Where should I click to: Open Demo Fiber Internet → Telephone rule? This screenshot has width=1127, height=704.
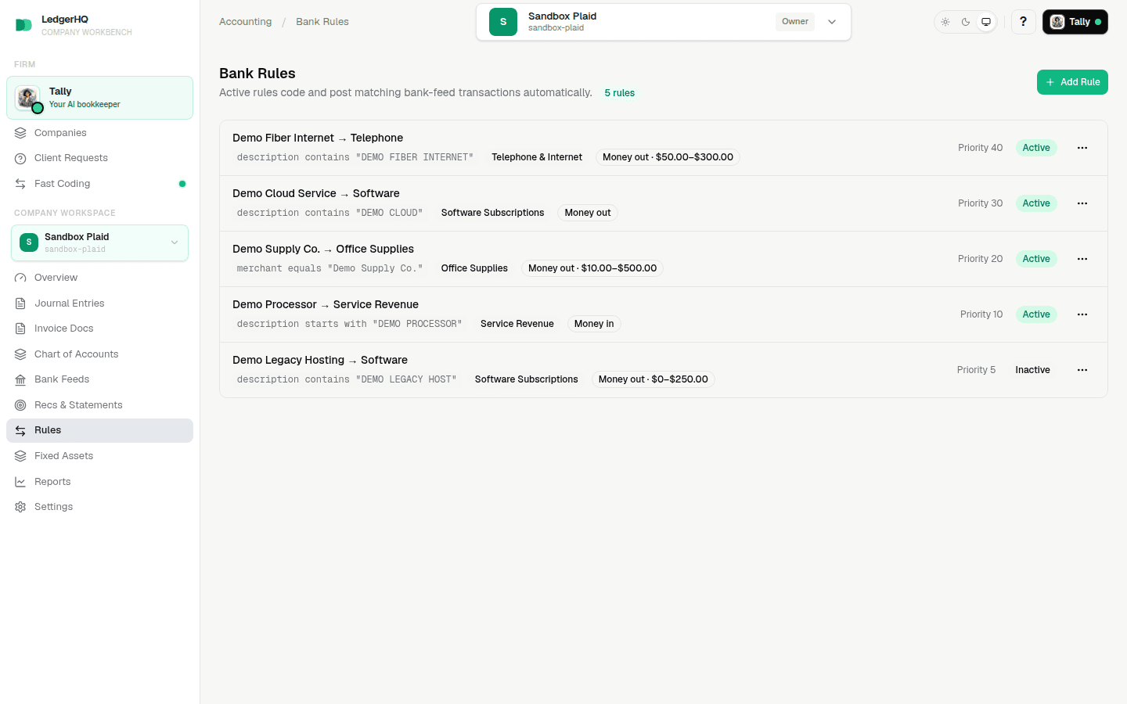pyautogui.click(x=318, y=138)
